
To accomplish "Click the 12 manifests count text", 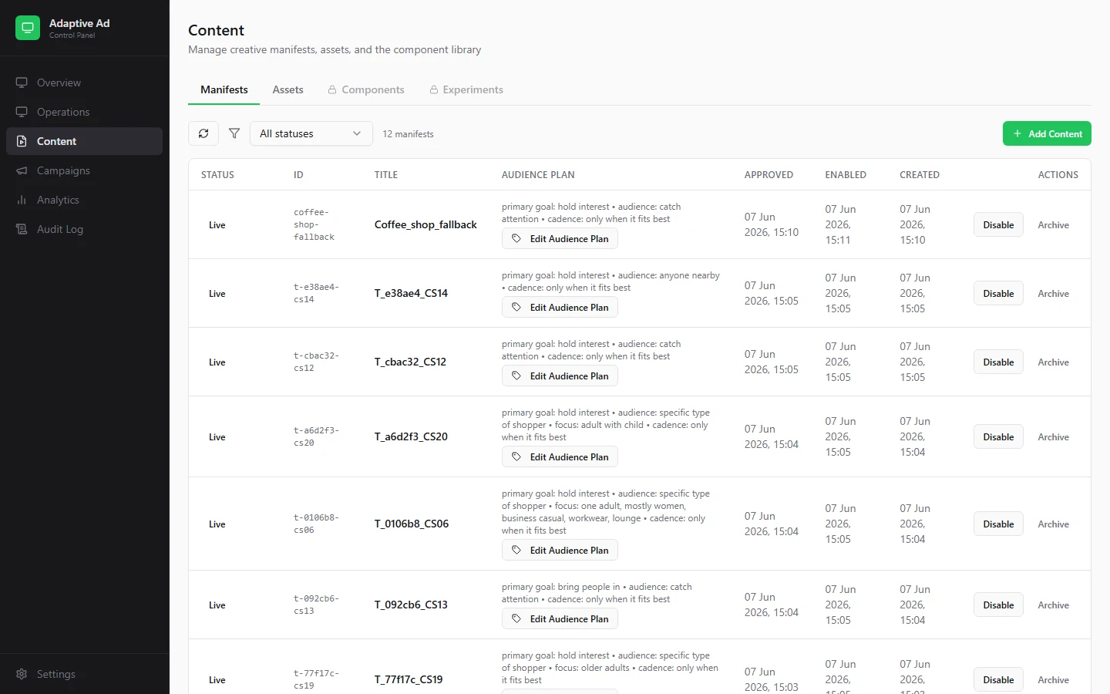I will click(408, 134).
